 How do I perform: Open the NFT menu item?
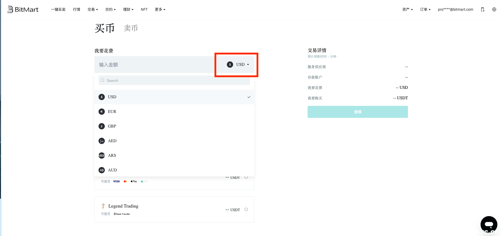point(144,9)
